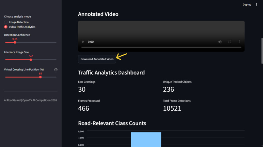Click the Deploy button
This screenshot has width=263, height=147.
coord(247,5)
